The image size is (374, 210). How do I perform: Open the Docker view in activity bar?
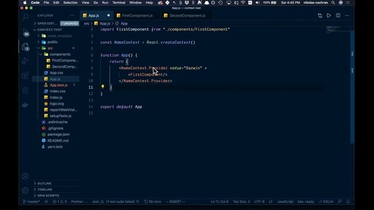(25, 105)
